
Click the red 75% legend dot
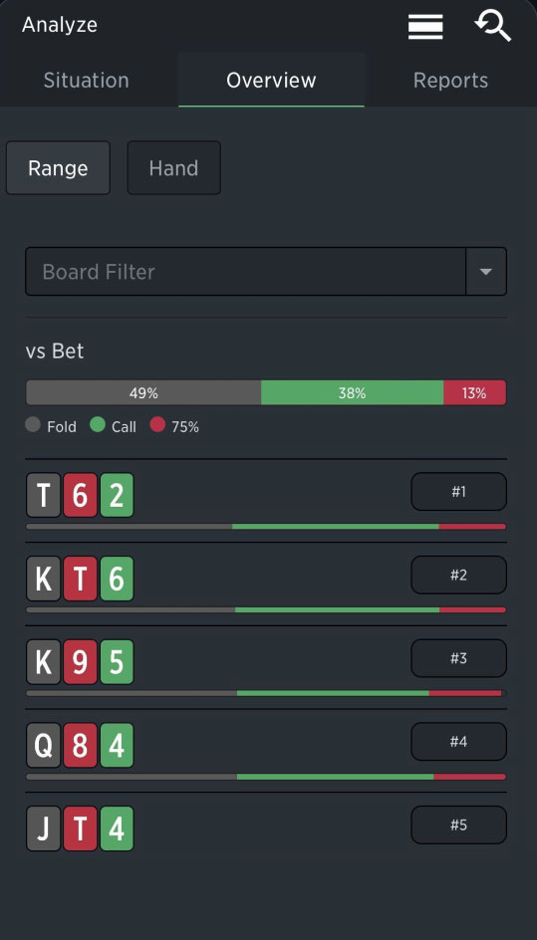pos(157,425)
